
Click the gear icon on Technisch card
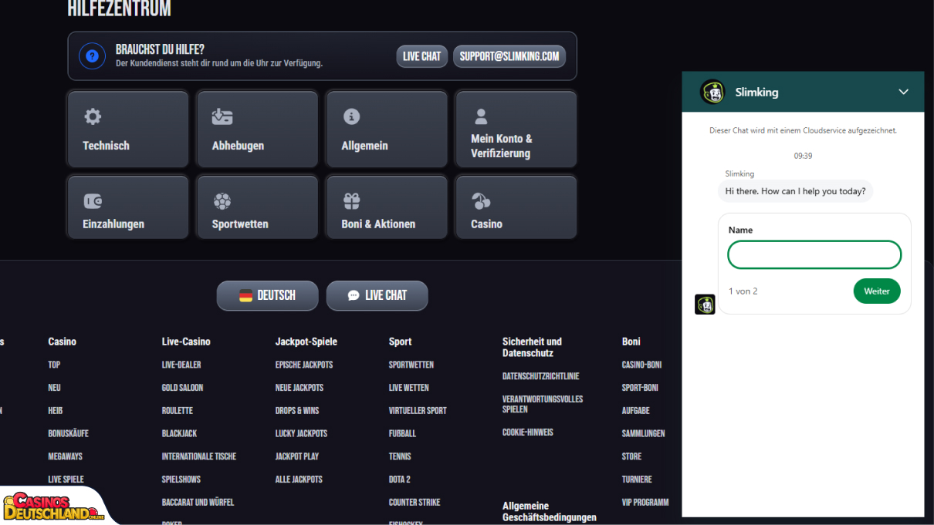93,116
